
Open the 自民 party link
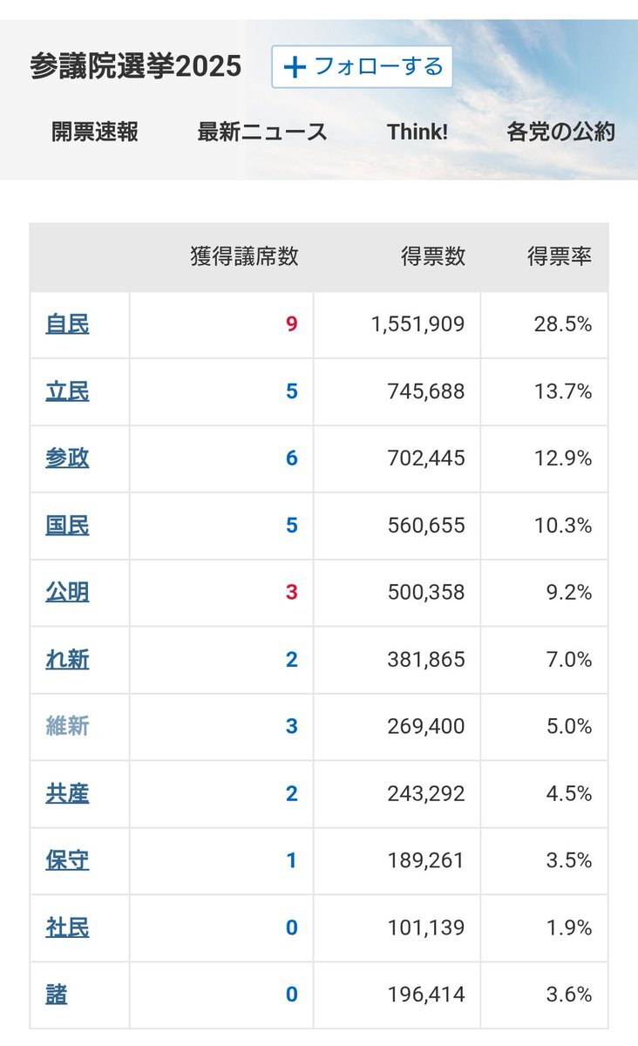coord(67,324)
